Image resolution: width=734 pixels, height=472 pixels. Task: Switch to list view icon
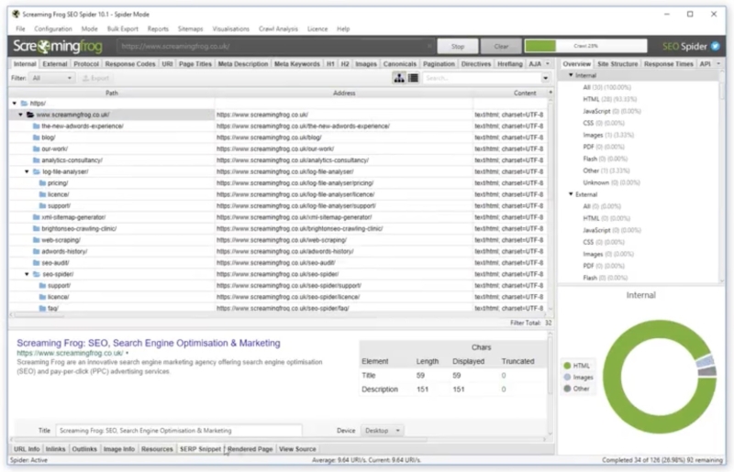click(413, 78)
